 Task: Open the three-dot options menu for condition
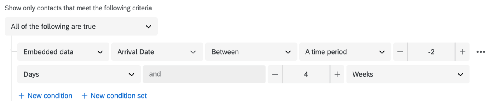[x=481, y=52]
